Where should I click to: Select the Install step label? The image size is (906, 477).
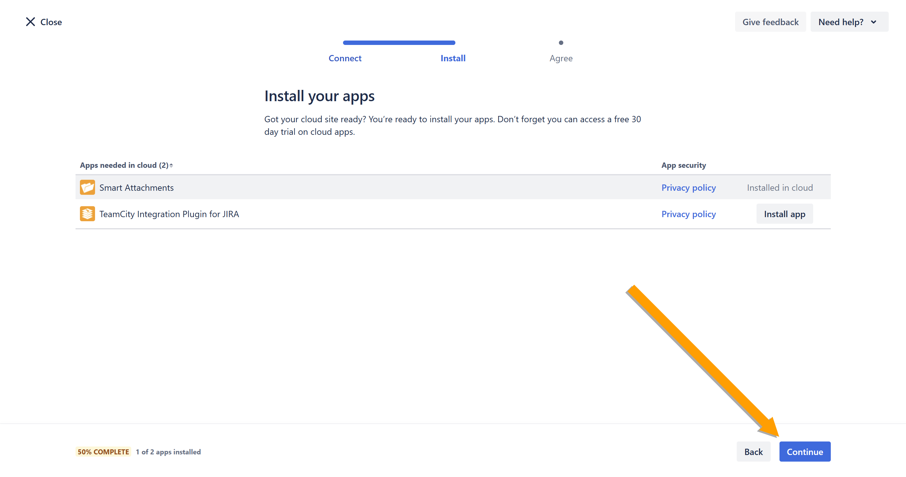click(x=453, y=58)
